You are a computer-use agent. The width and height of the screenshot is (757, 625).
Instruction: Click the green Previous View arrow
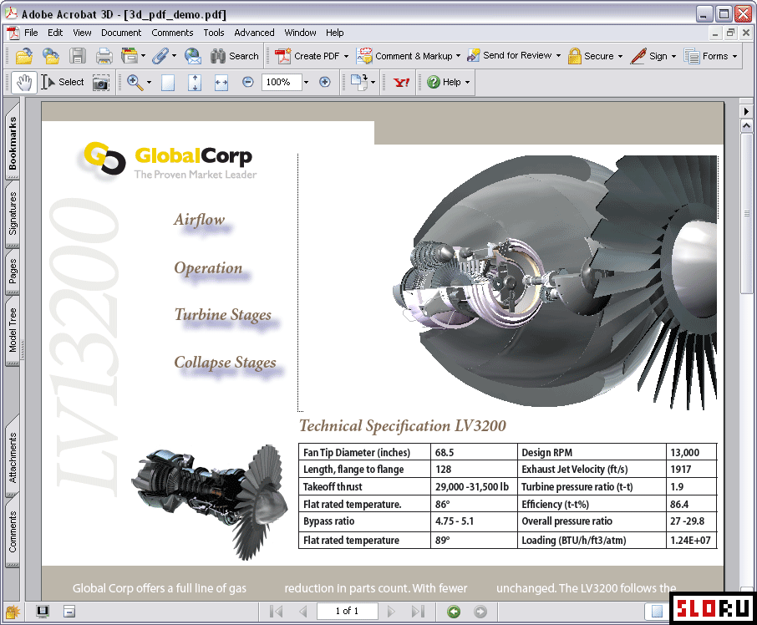454,612
